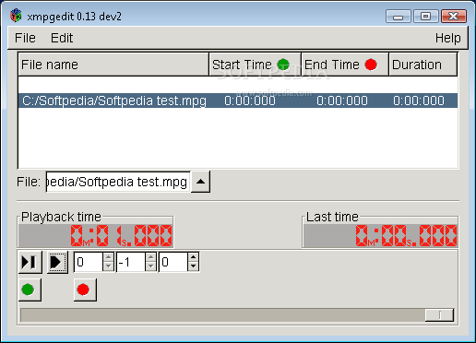This screenshot has height=343, width=476.
Task: Open the file path history arrow
Action: point(200,182)
